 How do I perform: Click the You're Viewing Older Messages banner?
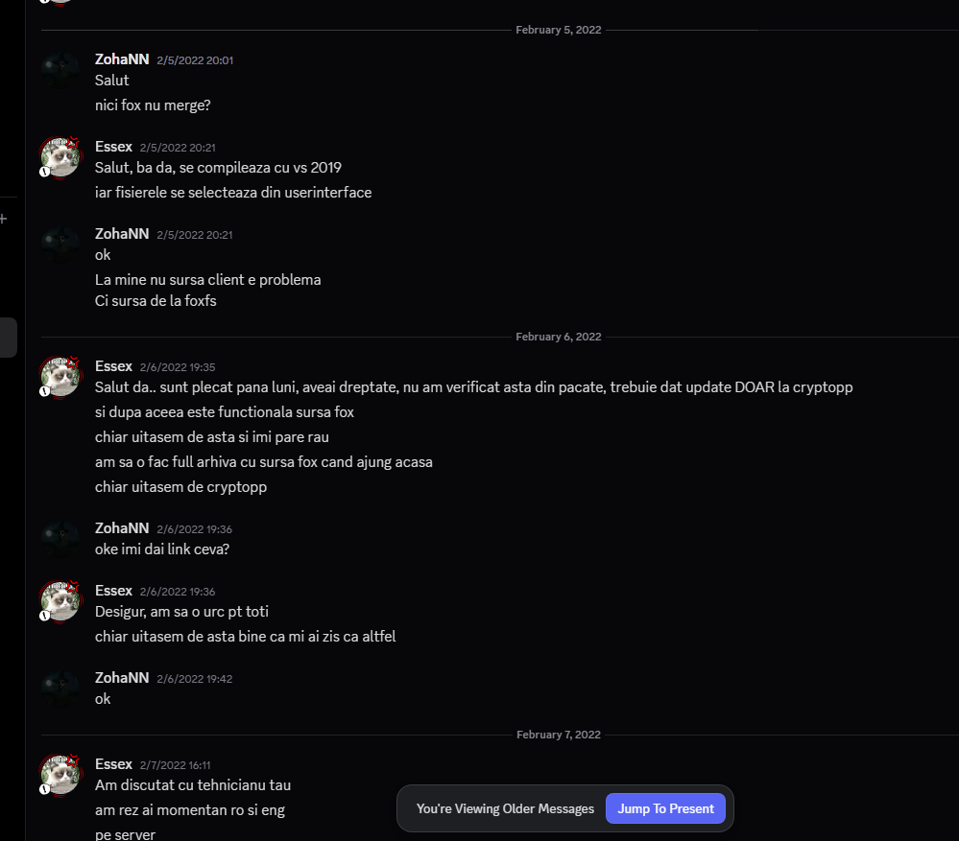[x=505, y=808]
